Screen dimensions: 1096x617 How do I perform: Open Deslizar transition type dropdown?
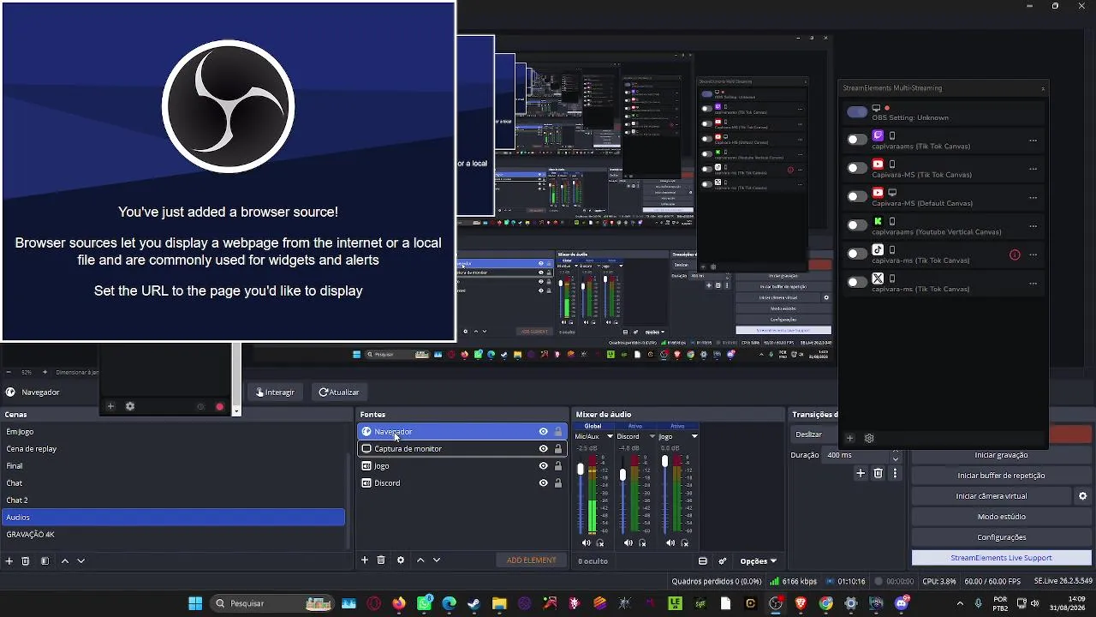(815, 434)
